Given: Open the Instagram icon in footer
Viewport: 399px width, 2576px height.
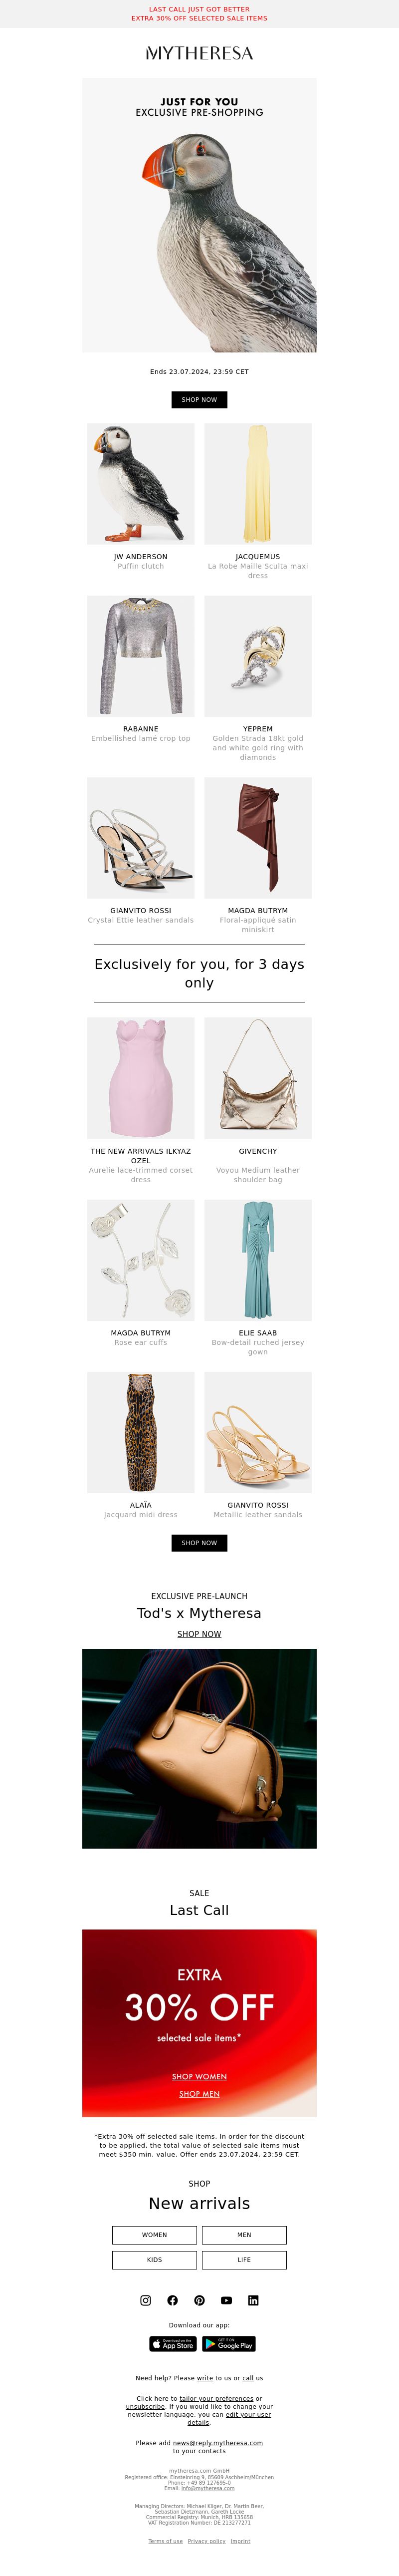Looking at the screenshot, I should point(146,2300).
